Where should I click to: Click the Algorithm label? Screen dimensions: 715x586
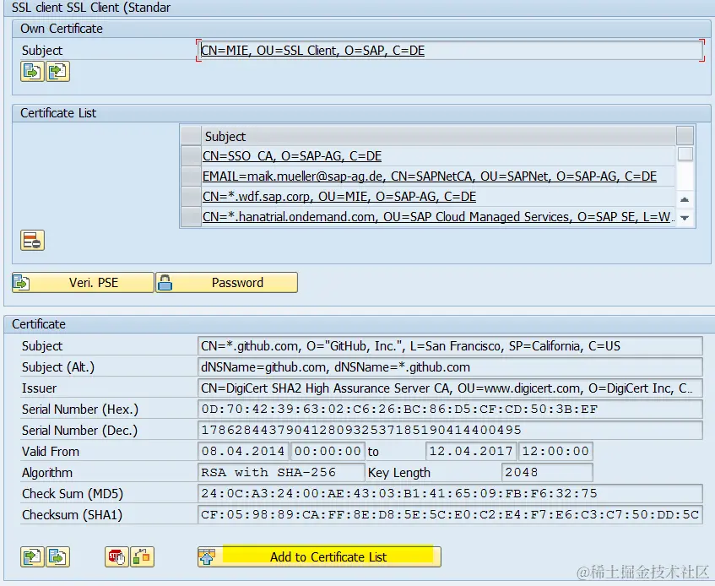47,473
